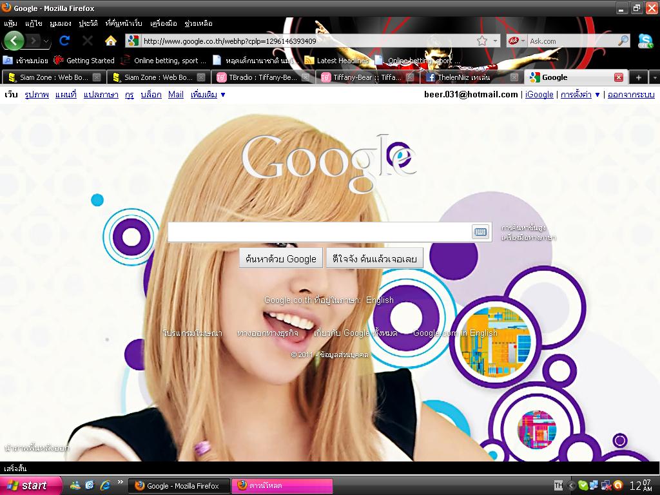
Task: Click the ออกจากระบบ (Sign out) link
Action: pyautogui.click(x=631, y=95)
